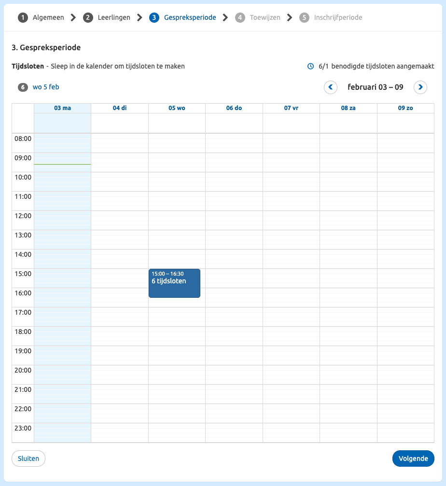The image size is (446, 486).
Task: Click the numbered circle for step 1 Algemeen
Action: (23, 17)
